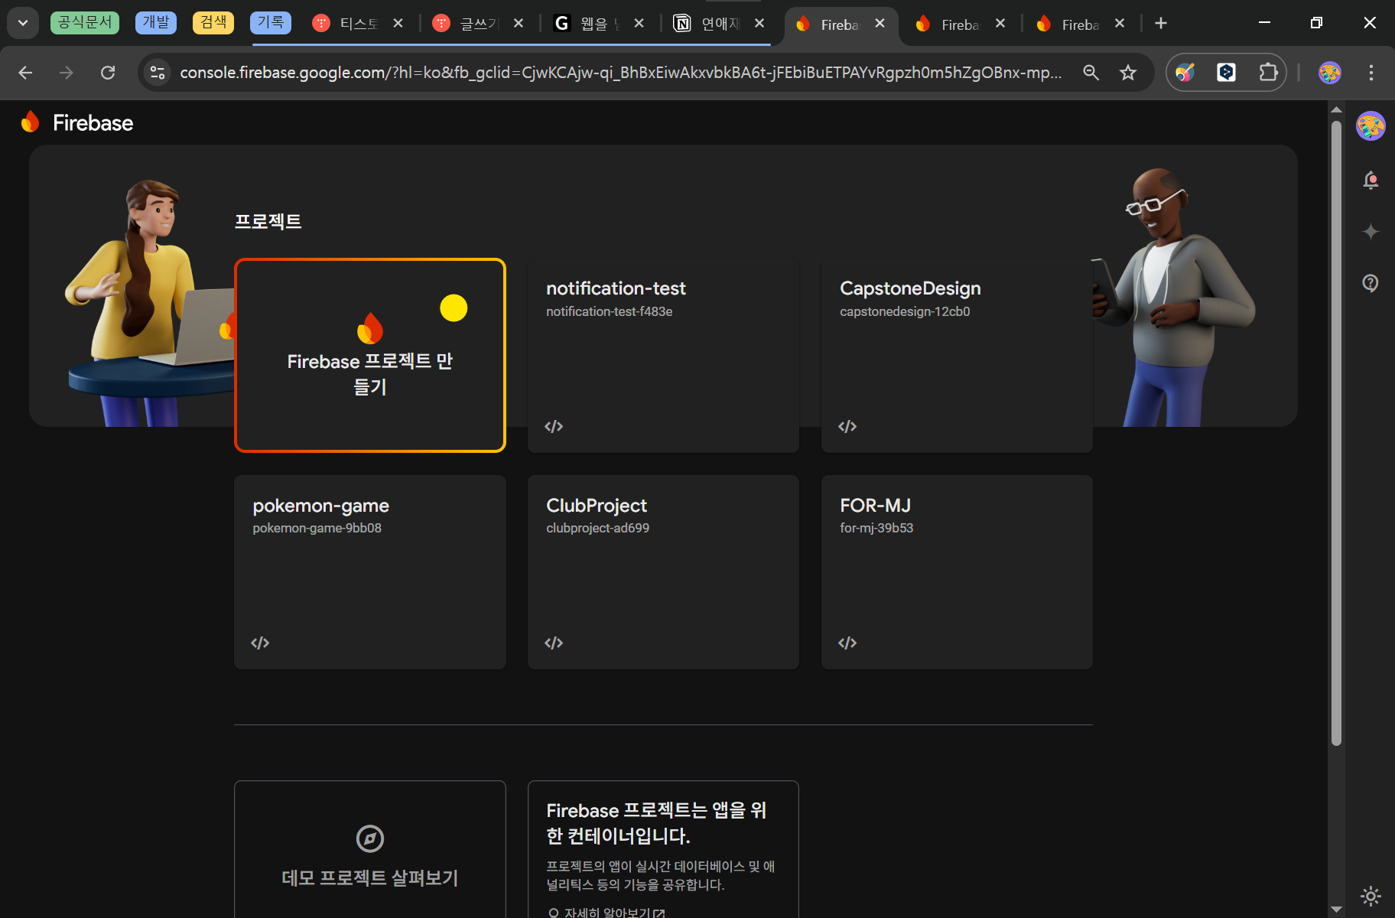Click the 프로젝트 heading text
Viewport: 1395px width, 918px height.
click(268, 221)
